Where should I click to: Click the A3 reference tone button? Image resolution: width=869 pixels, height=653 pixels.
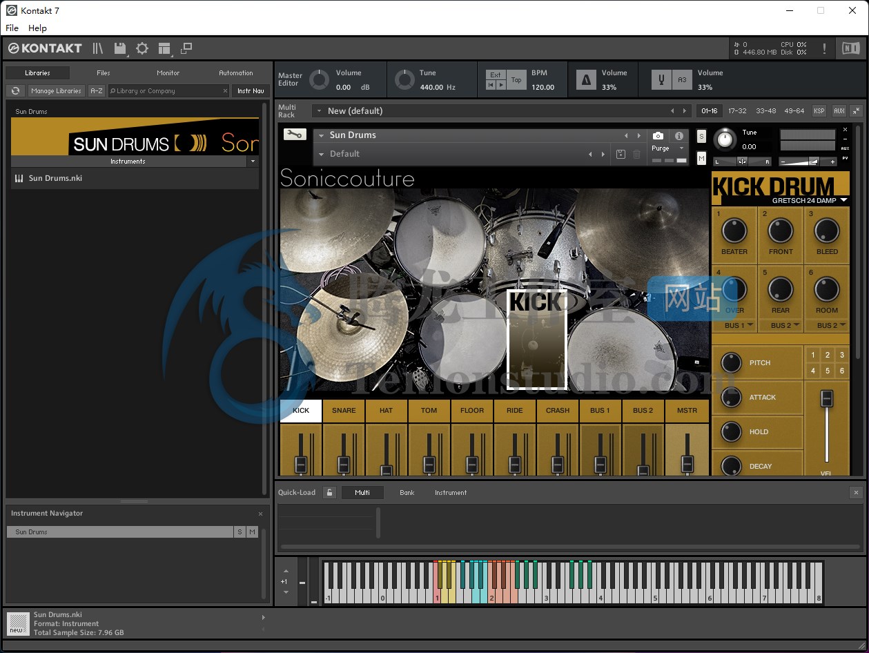pos(682,80)
